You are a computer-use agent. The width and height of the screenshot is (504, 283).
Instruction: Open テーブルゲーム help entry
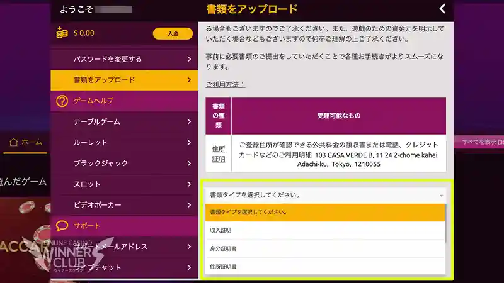pos(124,121)
